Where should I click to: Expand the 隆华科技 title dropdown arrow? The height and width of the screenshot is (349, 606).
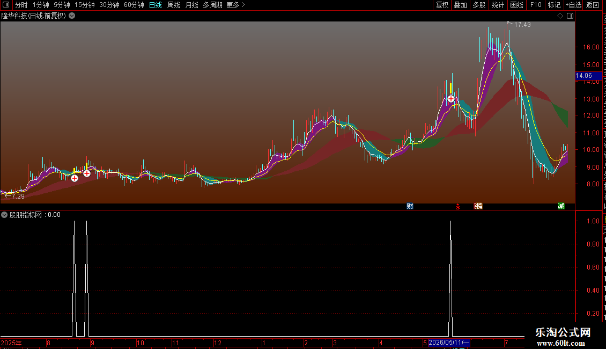pos(72,16)
